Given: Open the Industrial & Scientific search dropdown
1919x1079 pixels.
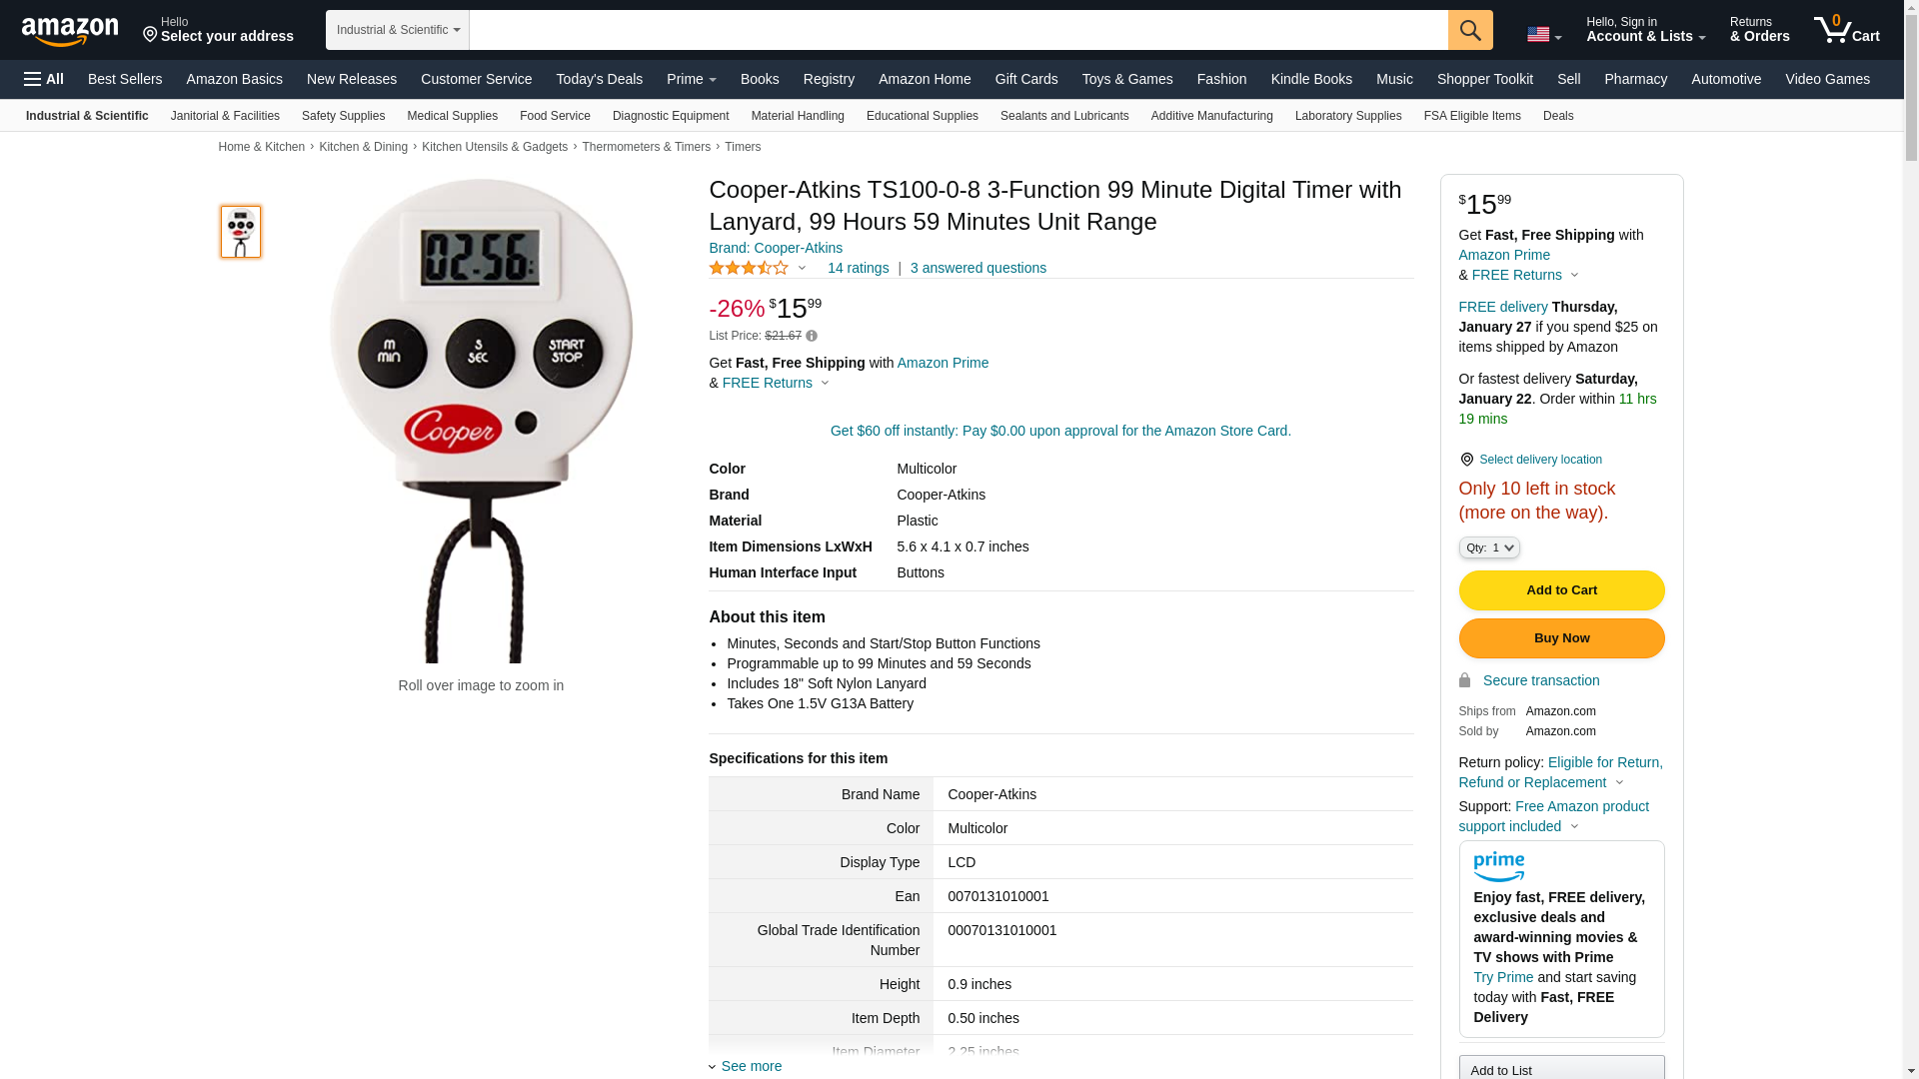Looking at the screenshot, I should coord(397,30).
